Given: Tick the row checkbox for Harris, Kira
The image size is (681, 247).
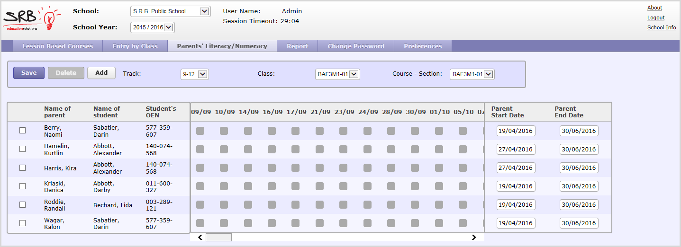Looking at the screenshot, I should coord(22,168).
